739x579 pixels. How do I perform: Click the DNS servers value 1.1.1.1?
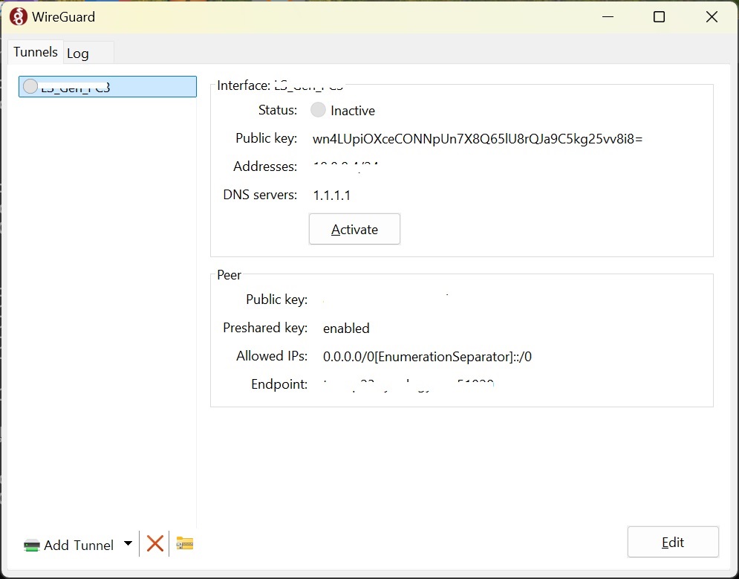point(331,195)
